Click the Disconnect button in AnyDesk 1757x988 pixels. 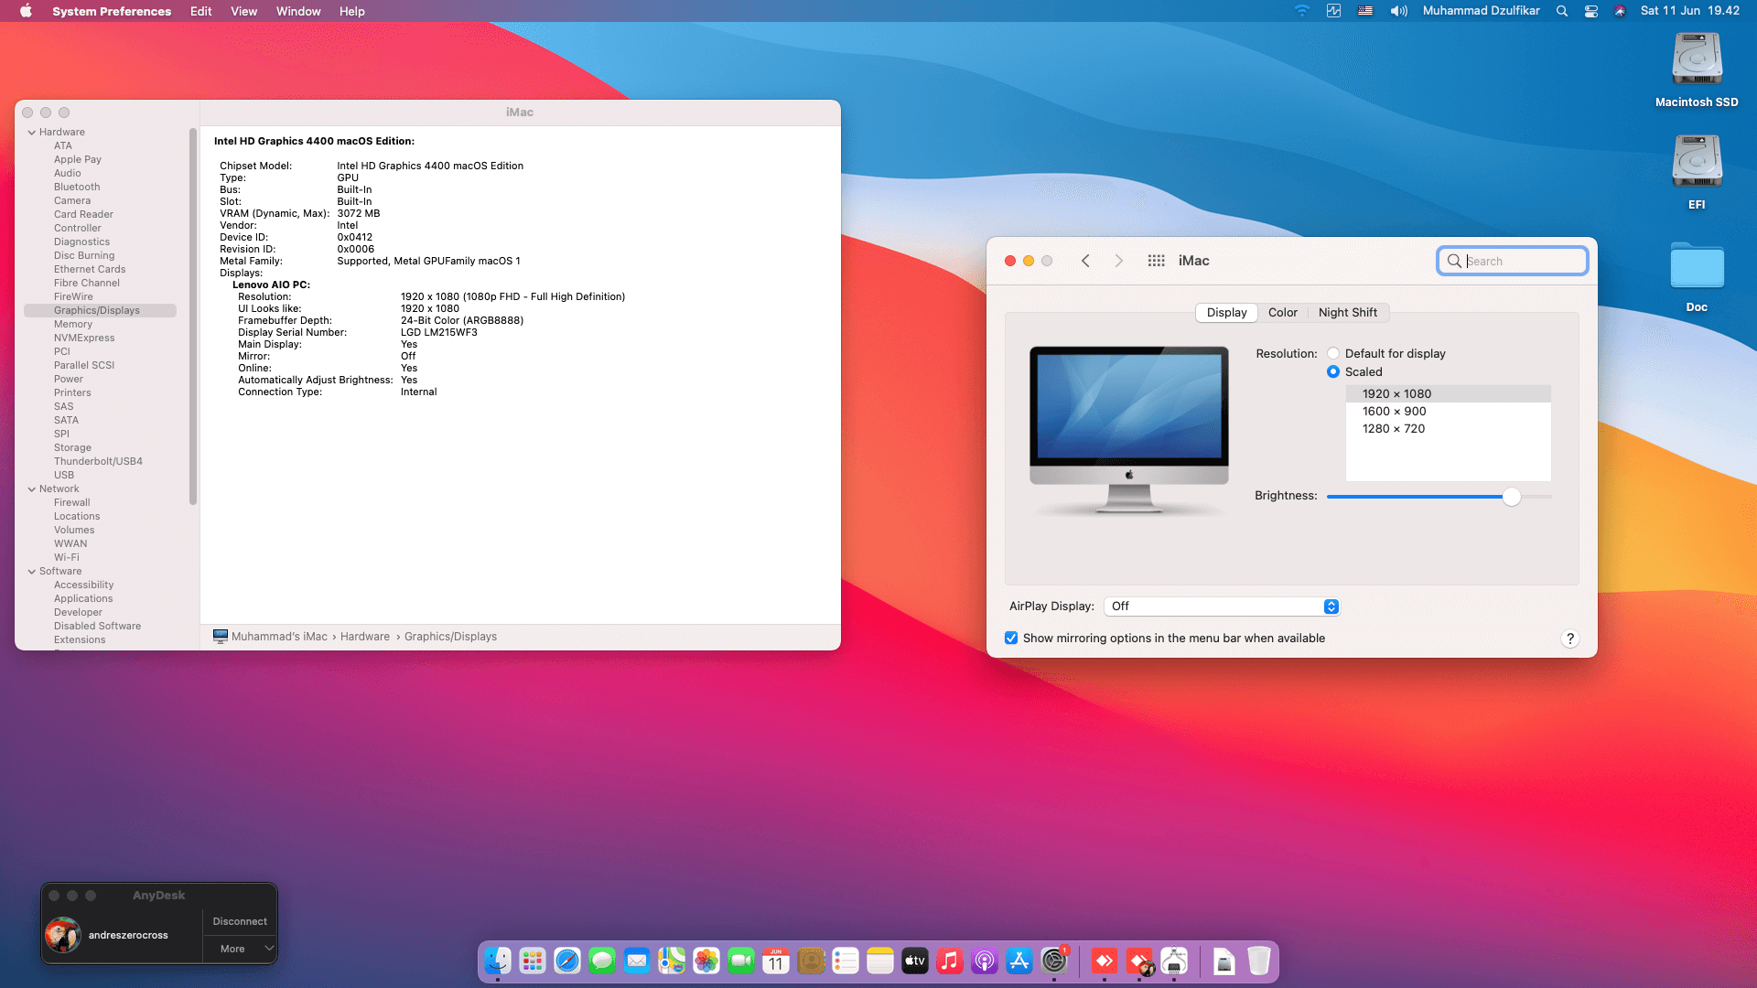tap(239, 921)
